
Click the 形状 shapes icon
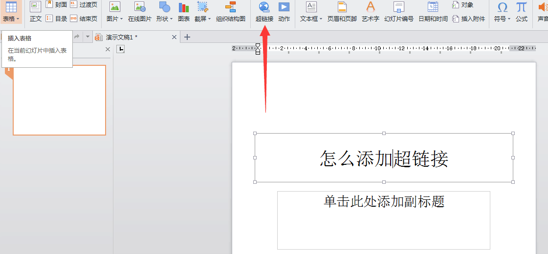coord(164,7)
